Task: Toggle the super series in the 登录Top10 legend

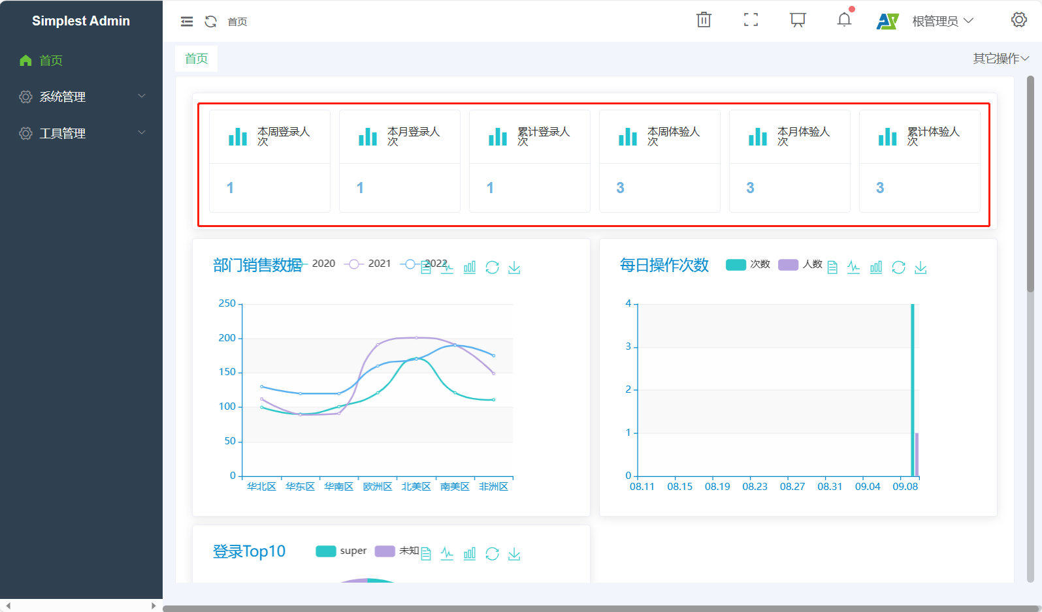Action: [x=341, y=551]
